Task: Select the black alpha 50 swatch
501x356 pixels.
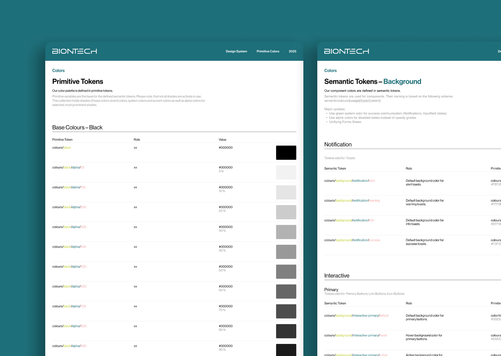Action: tap(286, 172)
